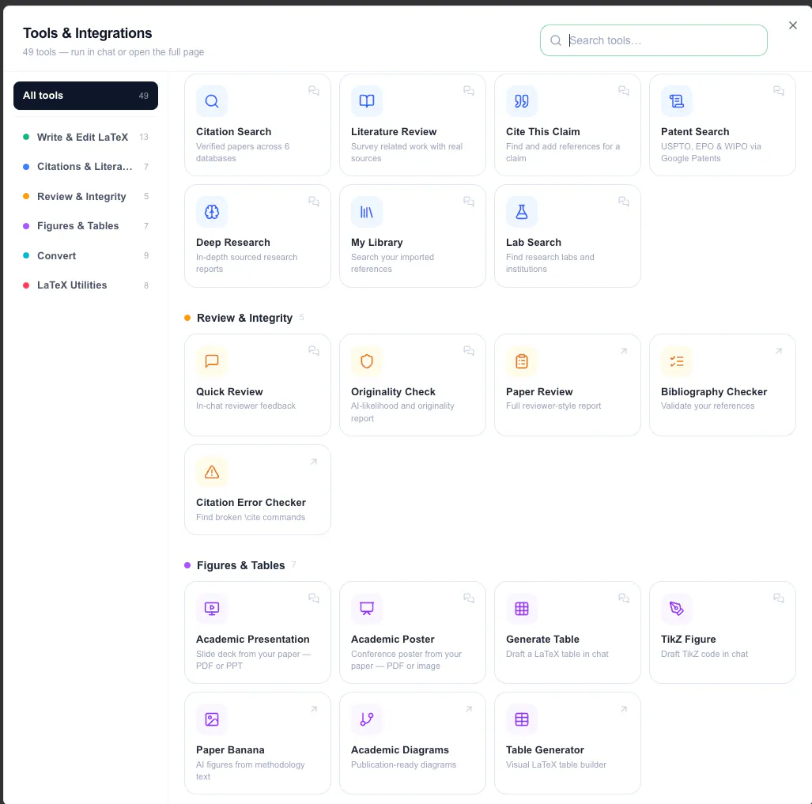
Task: Run Patent Search in chat via its bubble icon
Action: click(778, 91)
